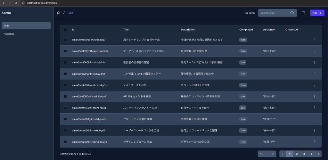Tick the ユーザーフィードバック row checkbox
Screen dimensions: 328x160
coord(65,130)
